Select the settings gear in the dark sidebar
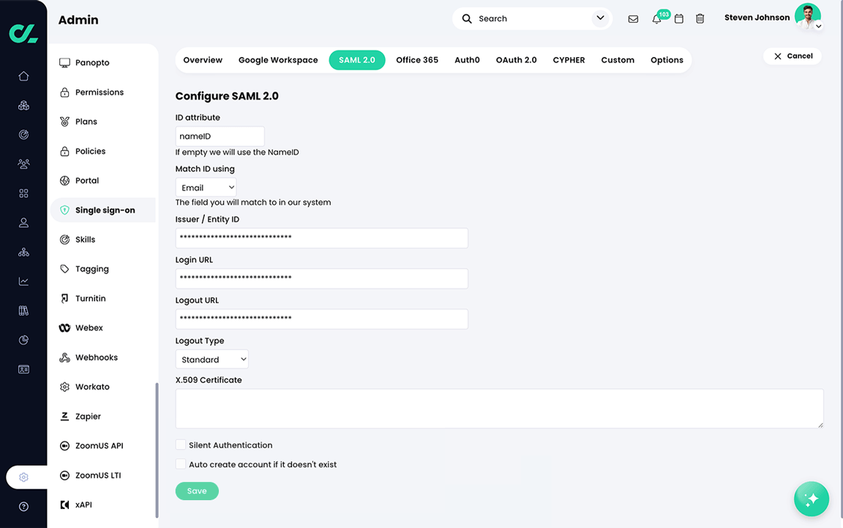Viewport: 843px width, 528px height. (x=23, y=477)
